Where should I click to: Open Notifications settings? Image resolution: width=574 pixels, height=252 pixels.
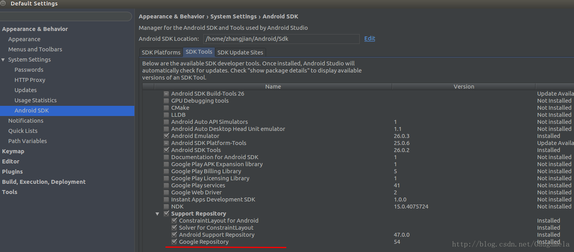pos(26,121)
